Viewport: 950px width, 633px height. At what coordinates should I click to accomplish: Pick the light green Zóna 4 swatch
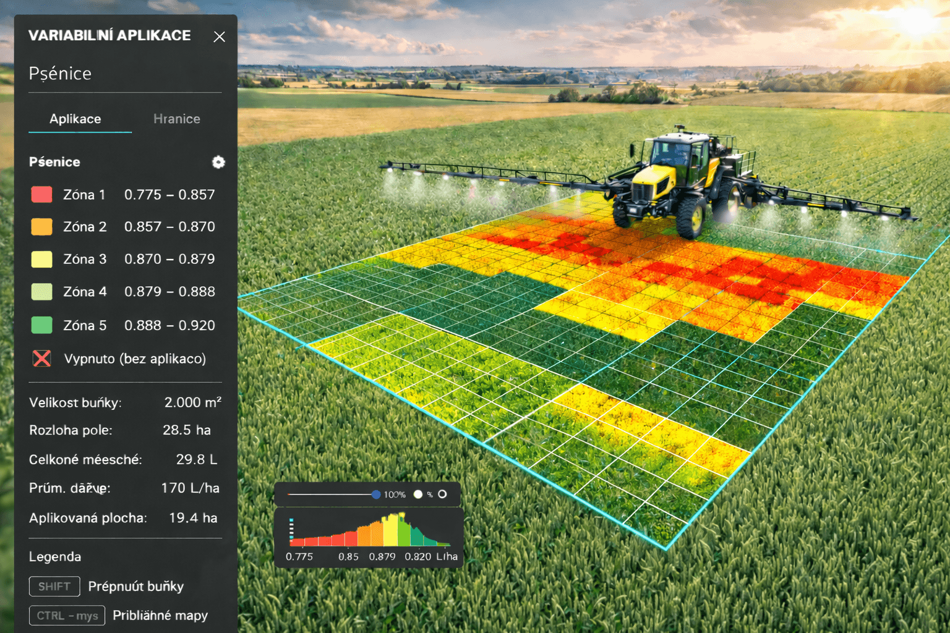[41, 292]
